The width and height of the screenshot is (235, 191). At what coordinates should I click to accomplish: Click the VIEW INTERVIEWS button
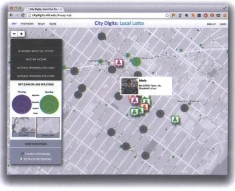(36, 144)
